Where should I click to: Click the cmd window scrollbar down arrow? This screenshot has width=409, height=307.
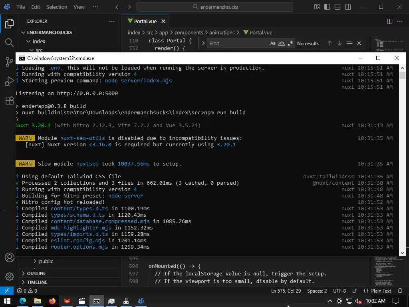pyautogui.click(x=402, y=253)
